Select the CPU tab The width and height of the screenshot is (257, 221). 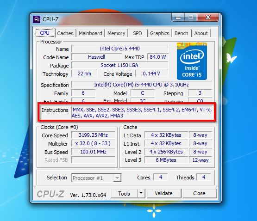point(45,33)
